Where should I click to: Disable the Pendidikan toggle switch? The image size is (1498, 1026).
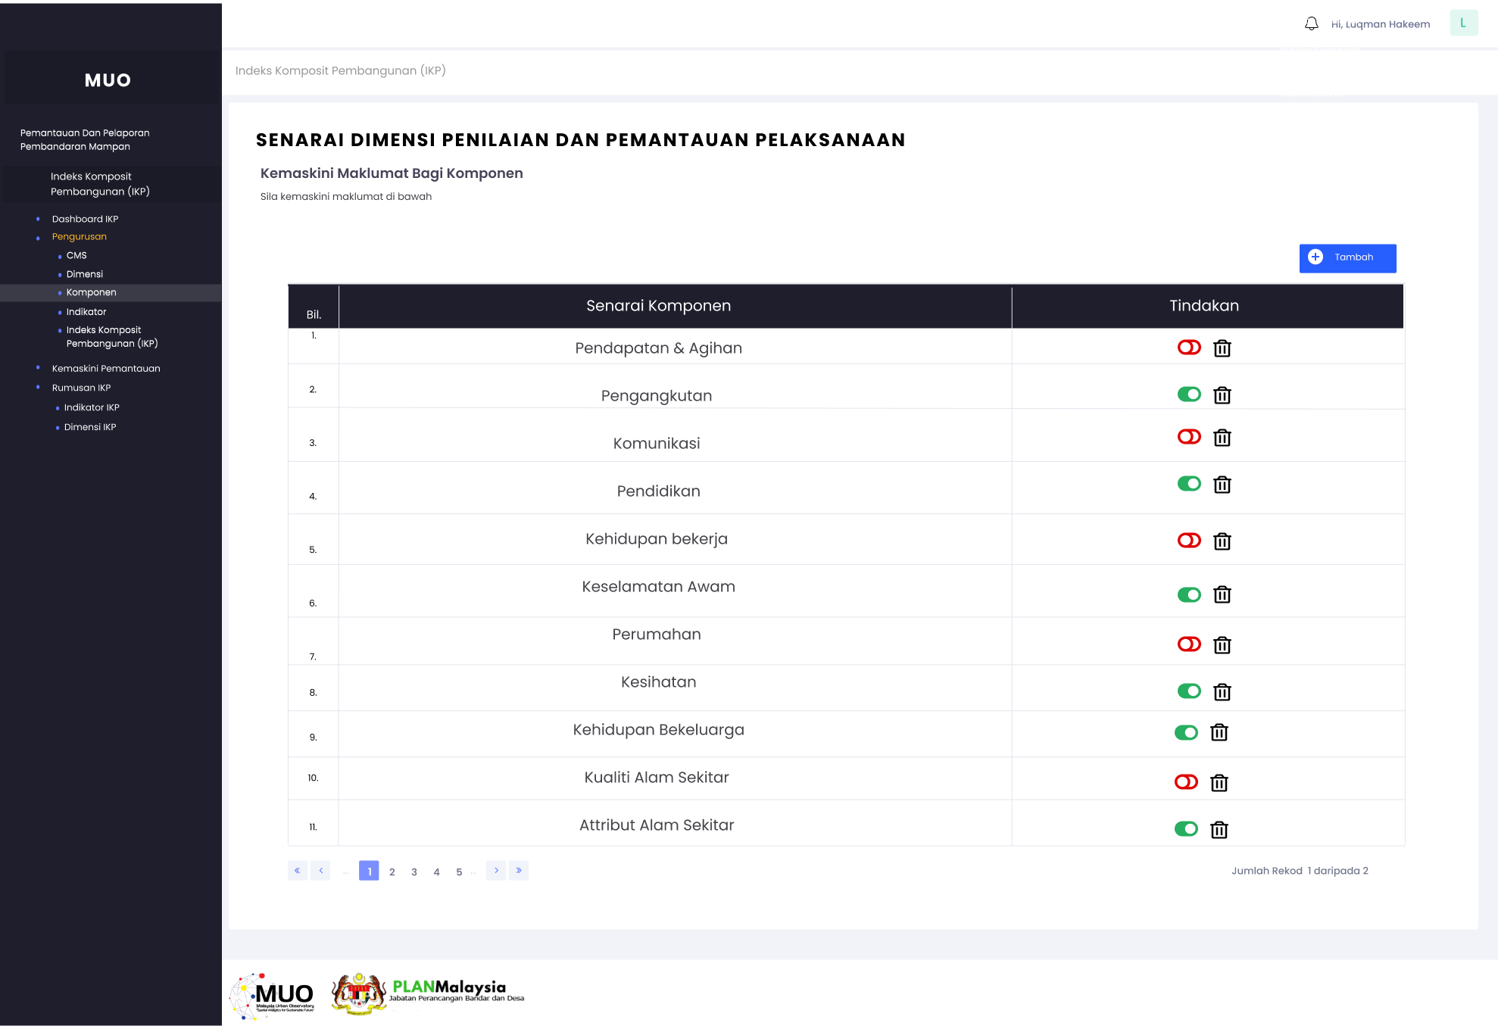1189,484
